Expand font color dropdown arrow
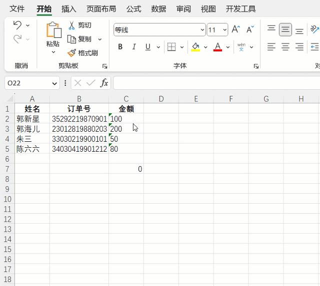Screen dimensions: 320x286 pos(228,47)
